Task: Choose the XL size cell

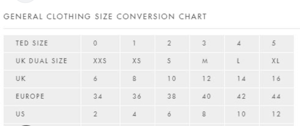Action: point(276,61)
